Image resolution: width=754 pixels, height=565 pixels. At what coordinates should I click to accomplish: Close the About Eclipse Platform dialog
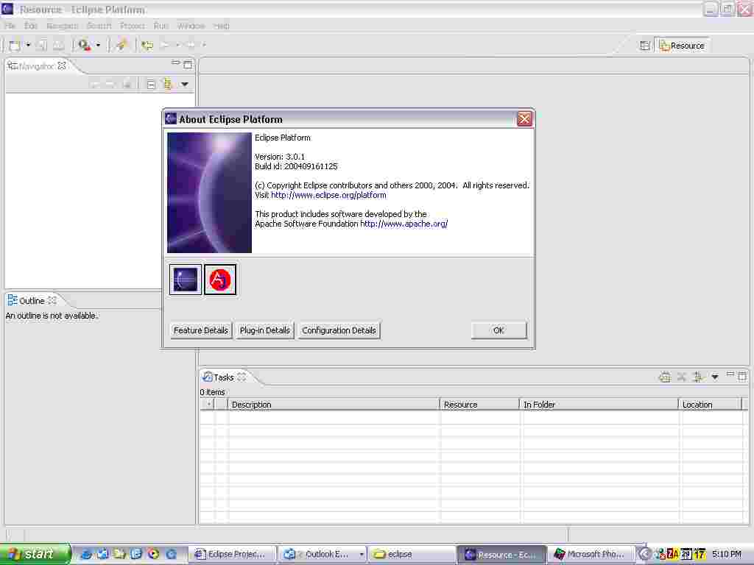pyautogui.click(x=524, y=118)
